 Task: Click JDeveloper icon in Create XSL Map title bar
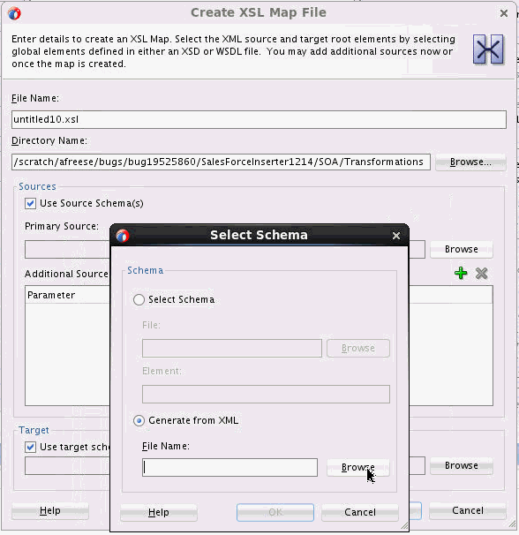[x=14, y=13]
